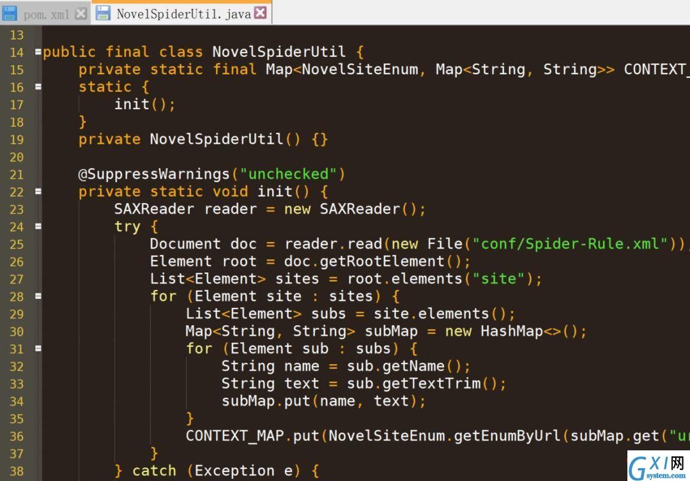The height and width of the screenshot is (481, 690).
Task: Click line number 13 in the gutter
Action: [17, 34]
